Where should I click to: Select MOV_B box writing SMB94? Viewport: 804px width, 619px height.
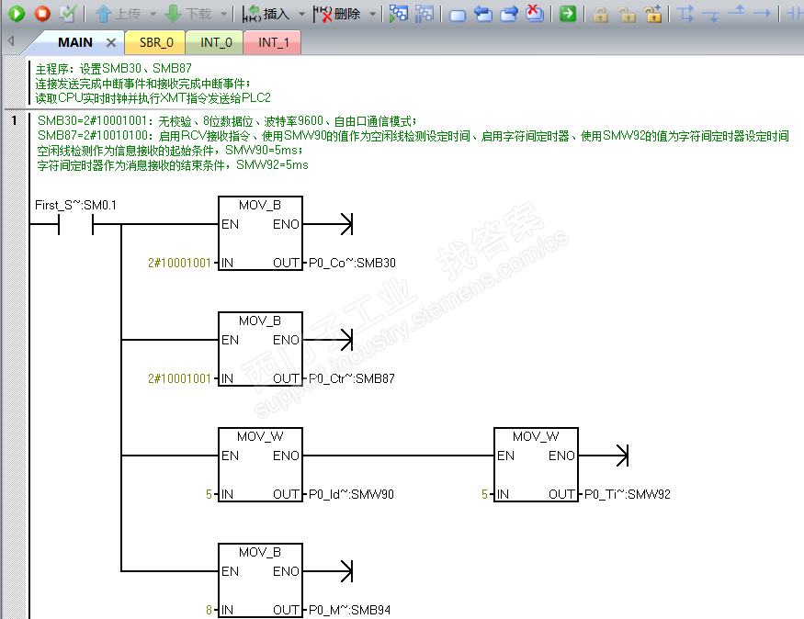[x=260, y=580]
